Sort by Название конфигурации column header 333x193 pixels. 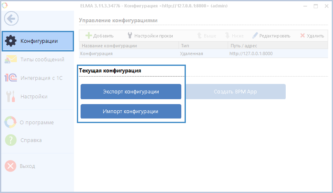pos(129,46)
